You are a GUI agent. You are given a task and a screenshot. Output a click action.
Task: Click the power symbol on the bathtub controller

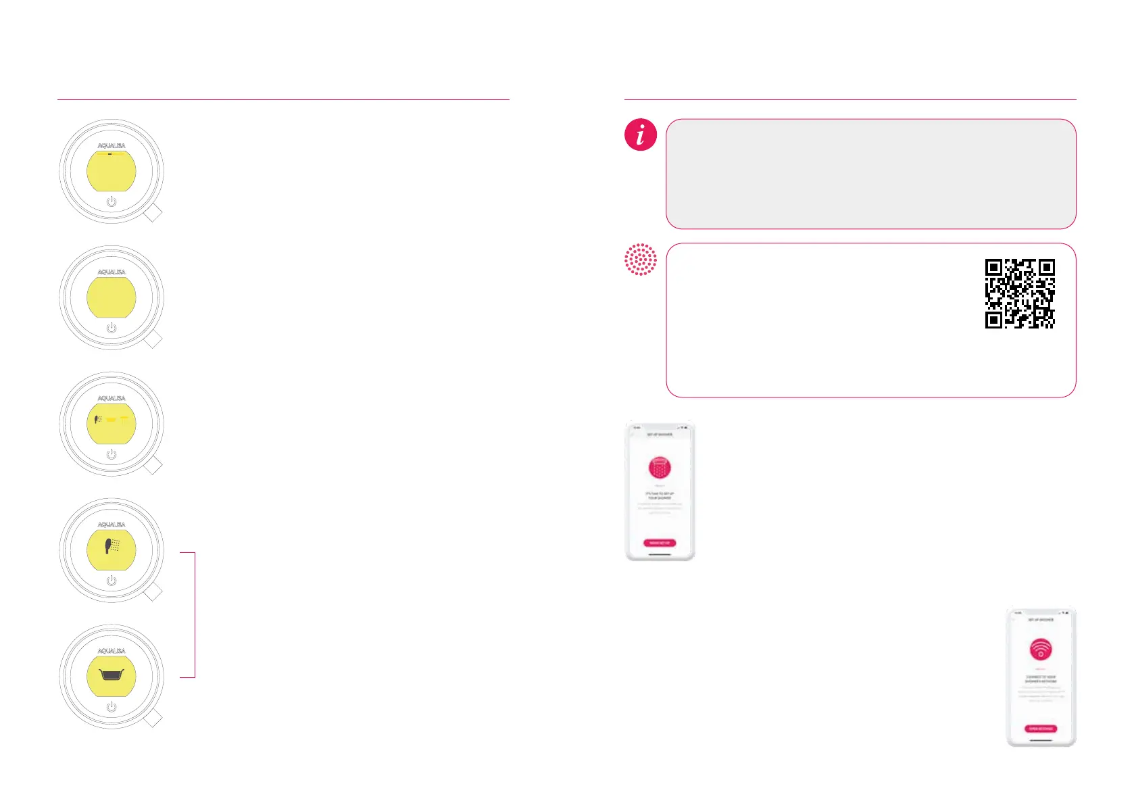112,707
